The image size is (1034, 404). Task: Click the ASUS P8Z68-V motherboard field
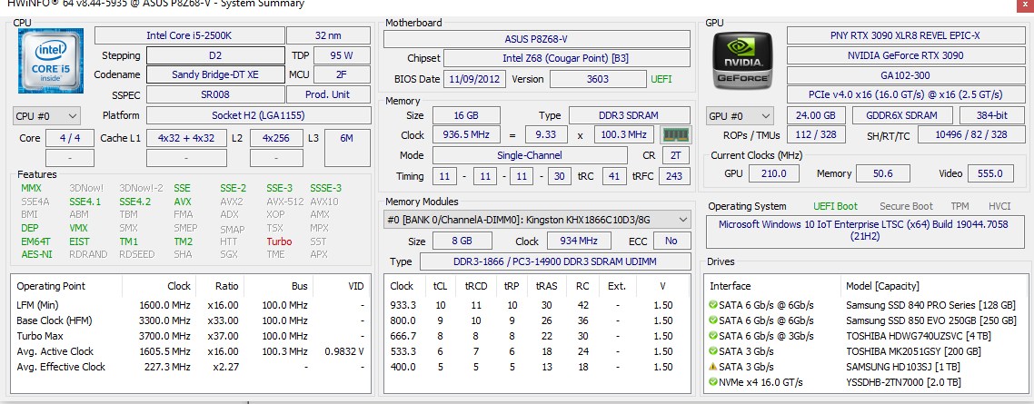tap(537, 39)
